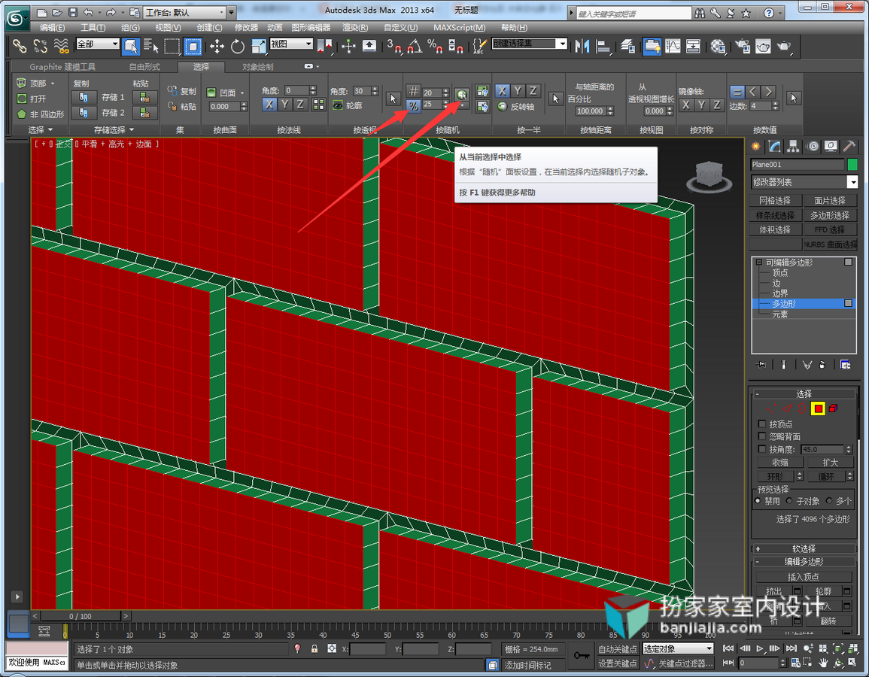Image resolution: width=869 pixels, height=677 pixels.
Task: Click the Align tool icon
Action: coord(603,47)
